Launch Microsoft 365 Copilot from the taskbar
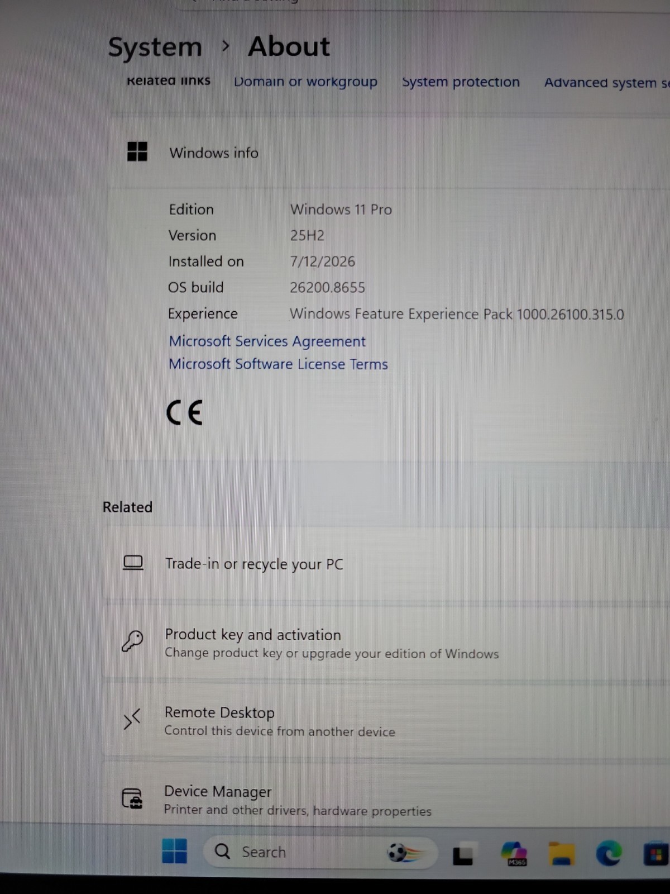 [514, 854]
